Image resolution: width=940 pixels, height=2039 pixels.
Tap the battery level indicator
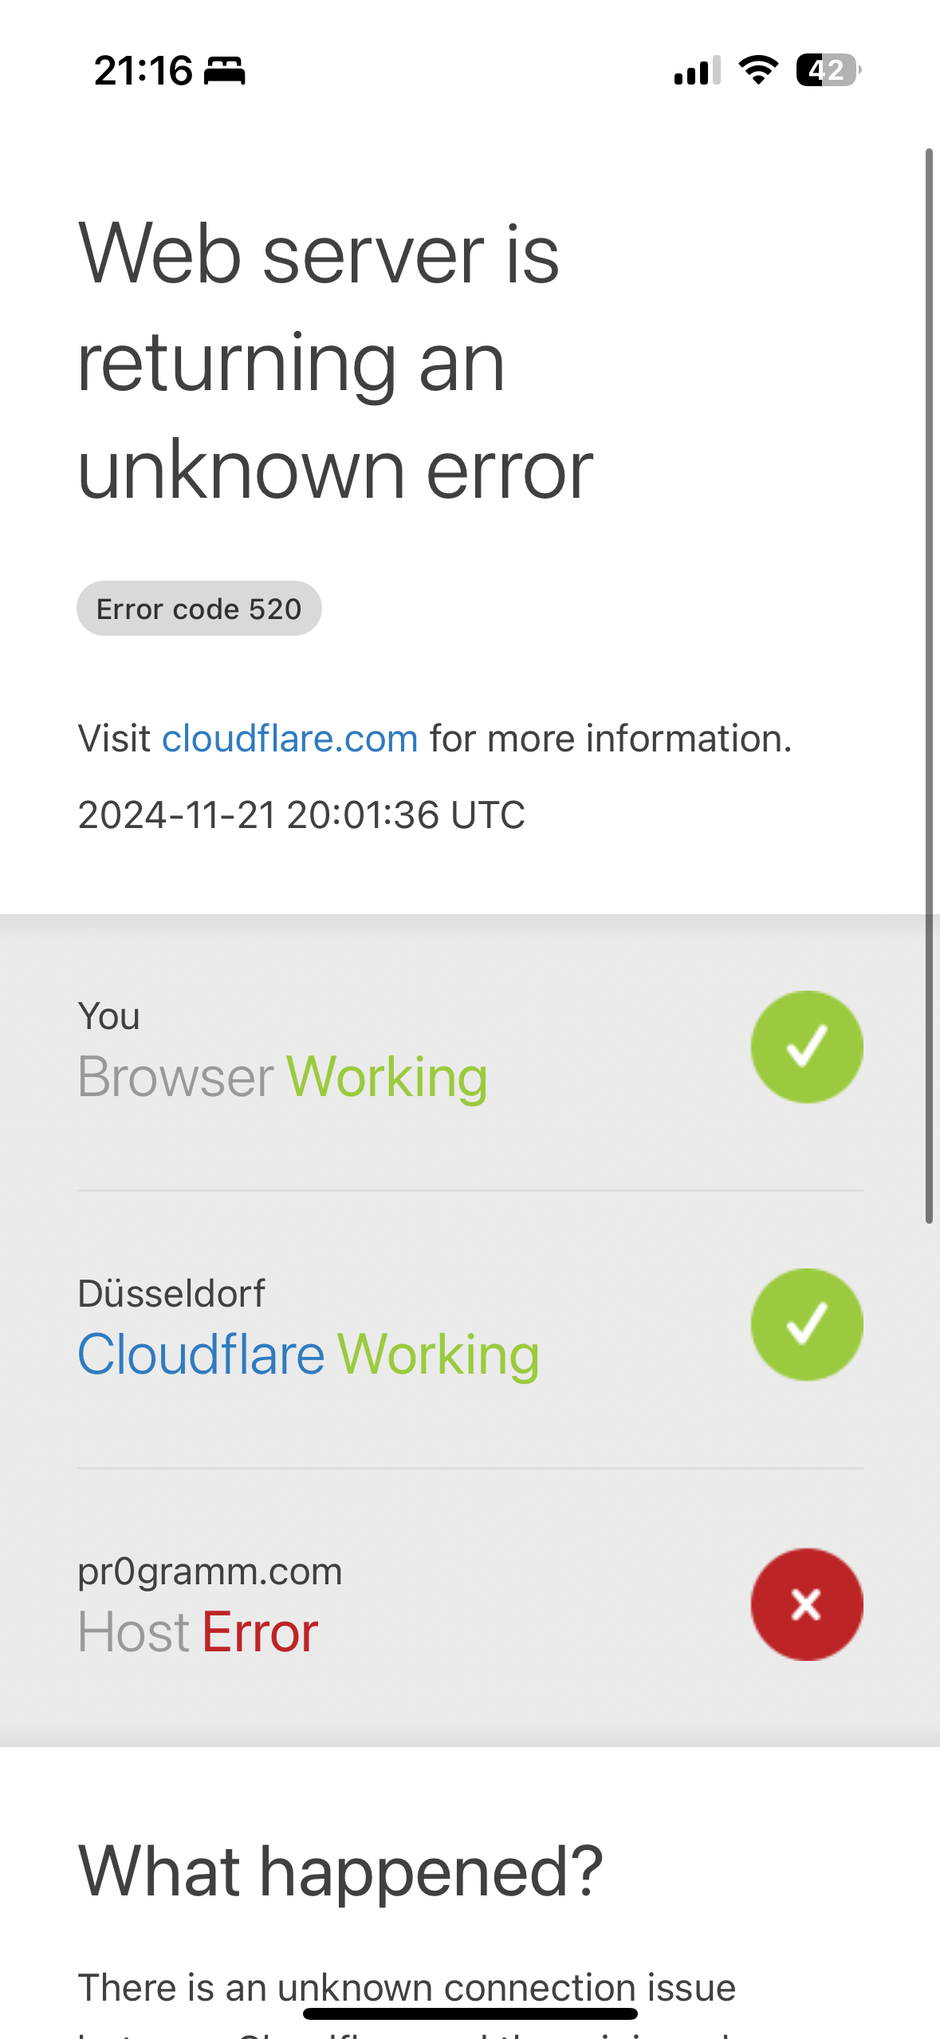click(x=828, y=70)
